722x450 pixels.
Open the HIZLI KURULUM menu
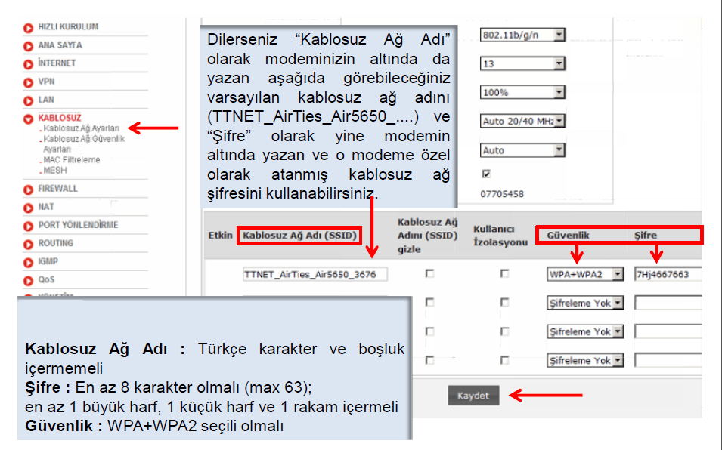pos(68,26)
